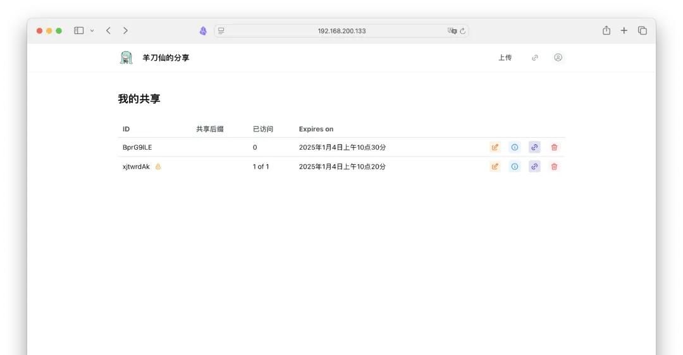Open page settings icon in address bar
683x355 pixels.
(x=221, y=31)
